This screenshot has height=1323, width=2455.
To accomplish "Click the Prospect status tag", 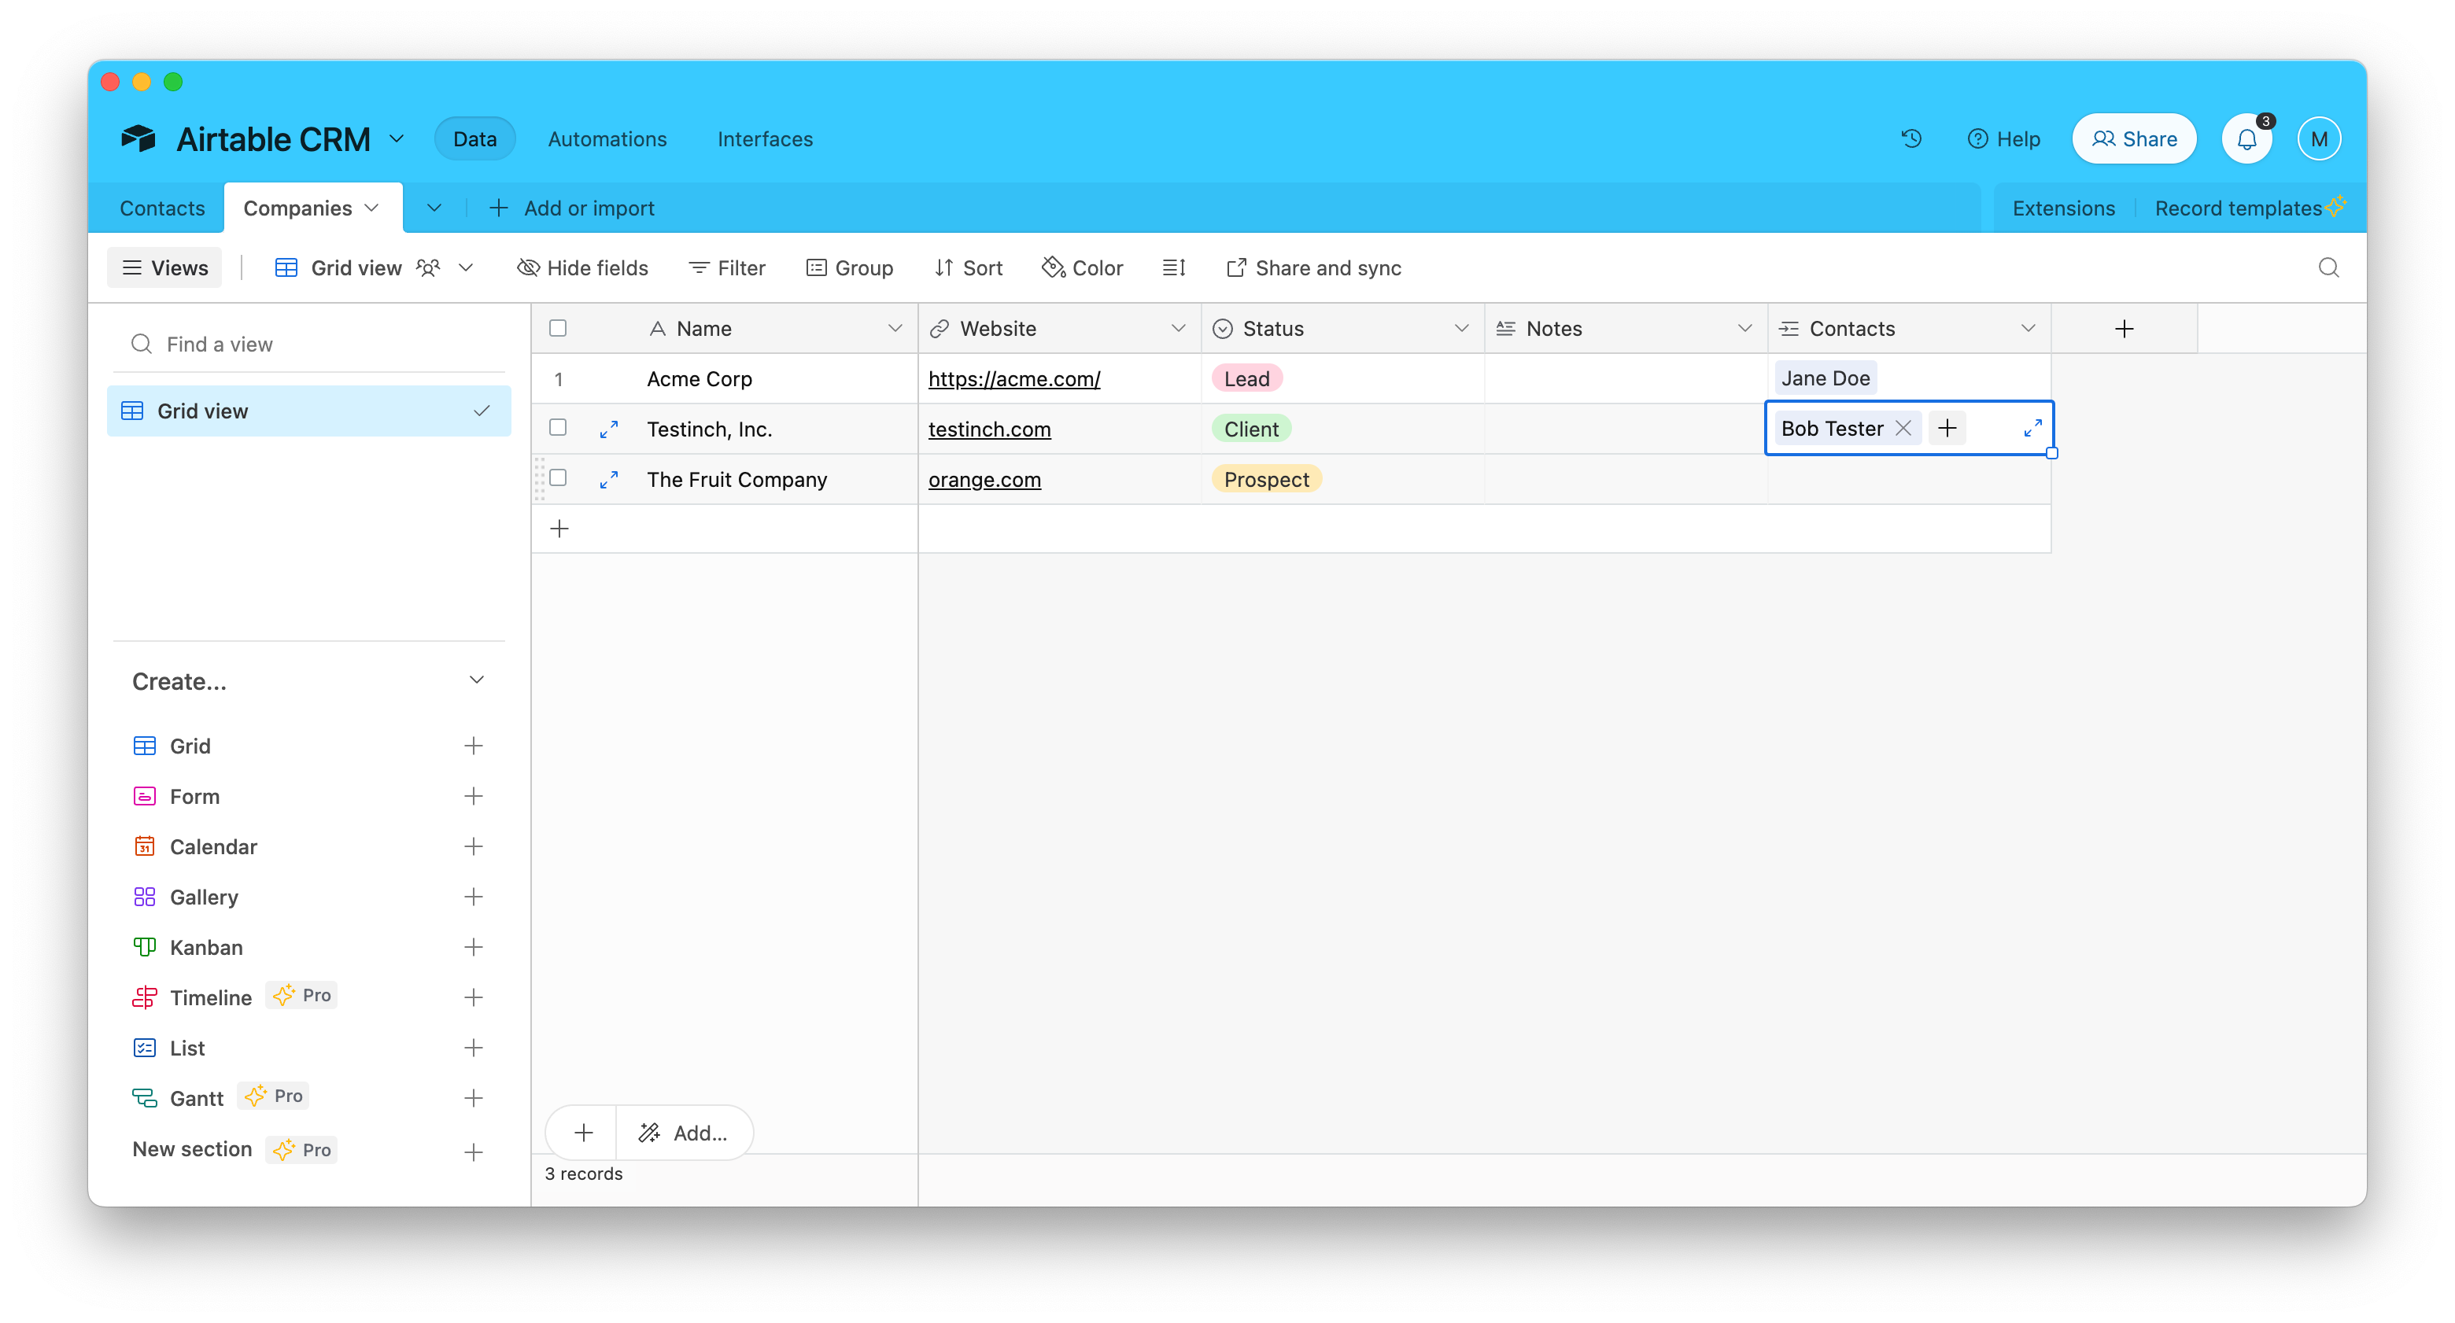I will pos(1267,480).
